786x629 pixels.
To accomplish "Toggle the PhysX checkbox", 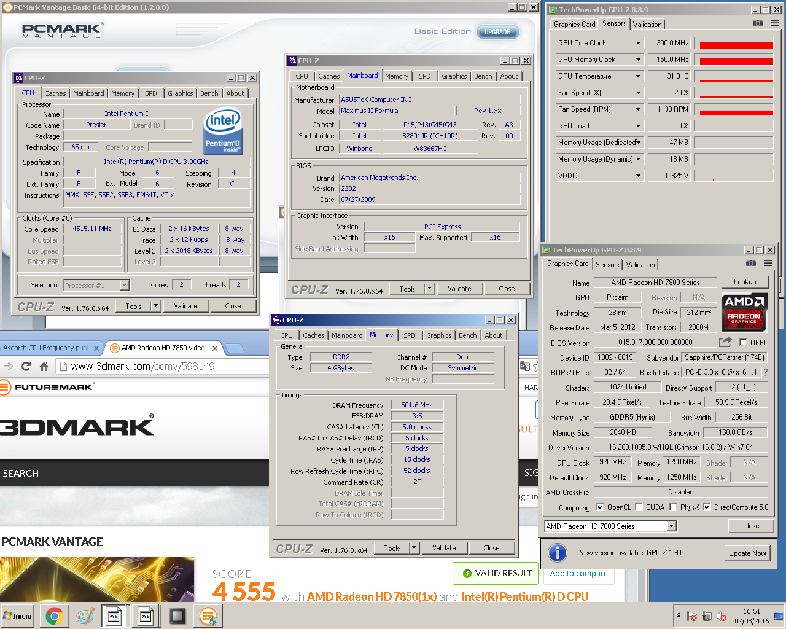I will click(x=673, y=507).
